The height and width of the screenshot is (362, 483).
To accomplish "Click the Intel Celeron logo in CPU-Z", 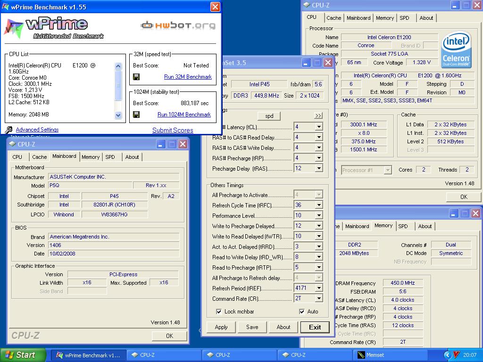I will pos(456,49).
